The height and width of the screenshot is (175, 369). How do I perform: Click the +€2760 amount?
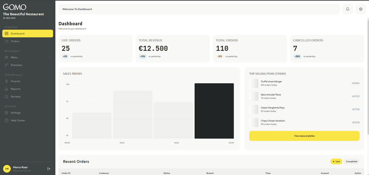[x=356, y=110]
